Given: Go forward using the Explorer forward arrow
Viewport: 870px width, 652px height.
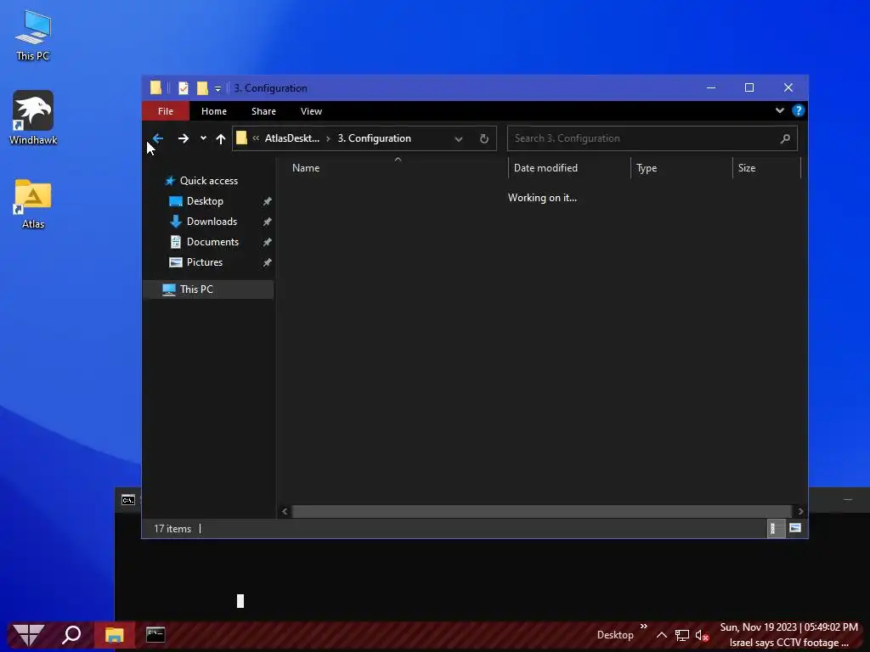Looking at the screenshot, I should [x=184, y=138].
